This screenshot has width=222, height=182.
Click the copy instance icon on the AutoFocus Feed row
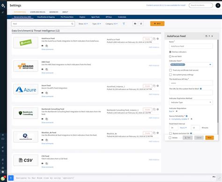(154, 39)
